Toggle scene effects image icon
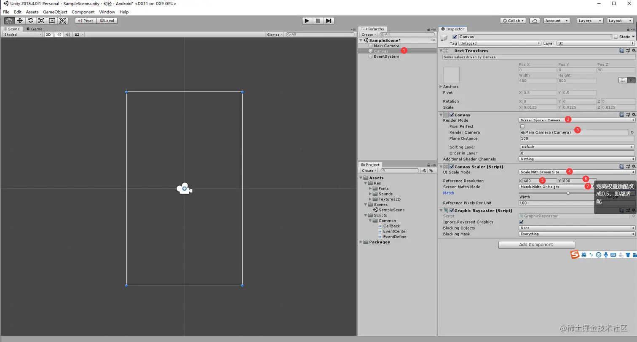Viewport: 637px width, 342px height. tap(77, 35)
